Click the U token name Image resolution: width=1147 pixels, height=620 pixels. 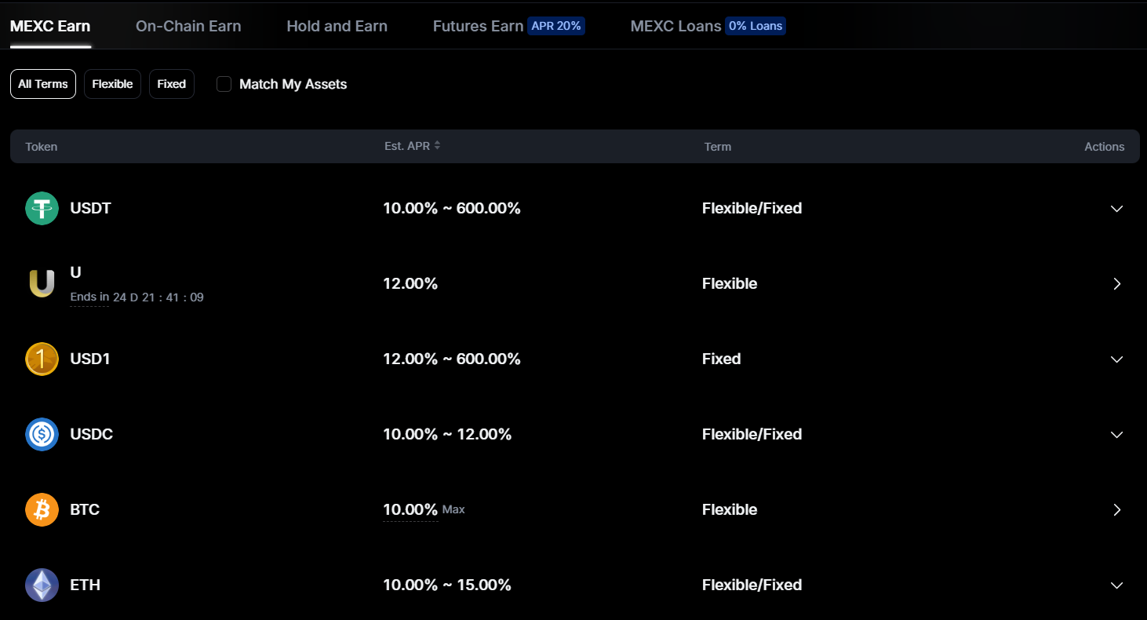76,272
